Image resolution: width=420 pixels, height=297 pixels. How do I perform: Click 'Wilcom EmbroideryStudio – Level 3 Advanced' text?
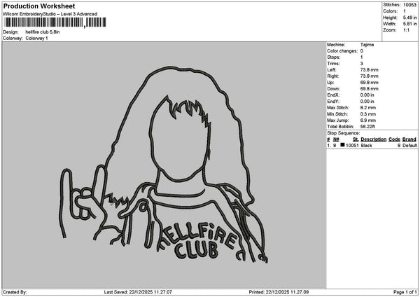click(x=50, y=14)
